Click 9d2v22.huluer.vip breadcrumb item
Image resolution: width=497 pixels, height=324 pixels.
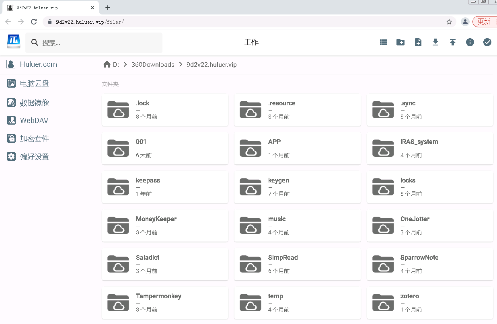(212, 64)
